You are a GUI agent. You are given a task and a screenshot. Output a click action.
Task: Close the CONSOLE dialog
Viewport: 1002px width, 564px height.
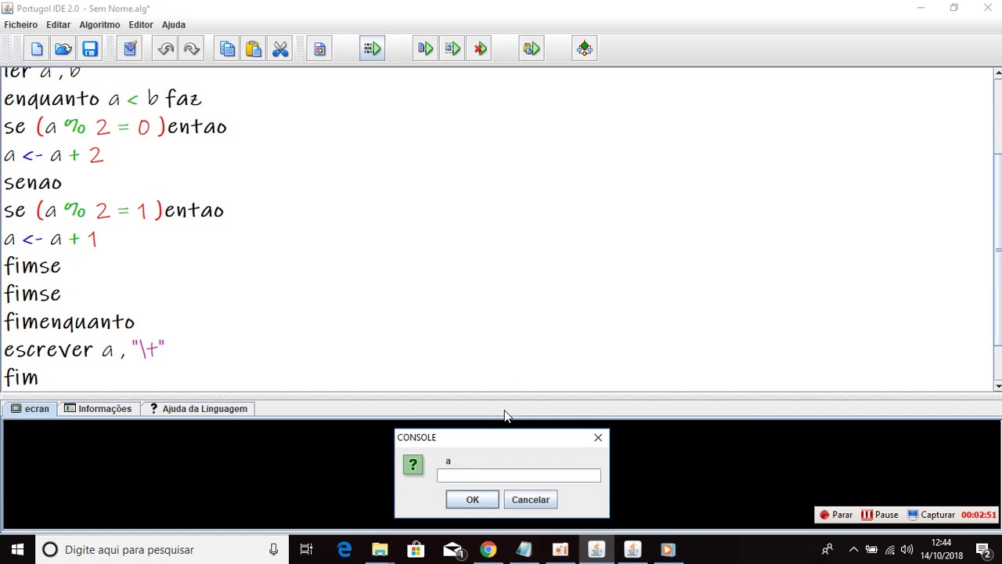tap(598, 438)
